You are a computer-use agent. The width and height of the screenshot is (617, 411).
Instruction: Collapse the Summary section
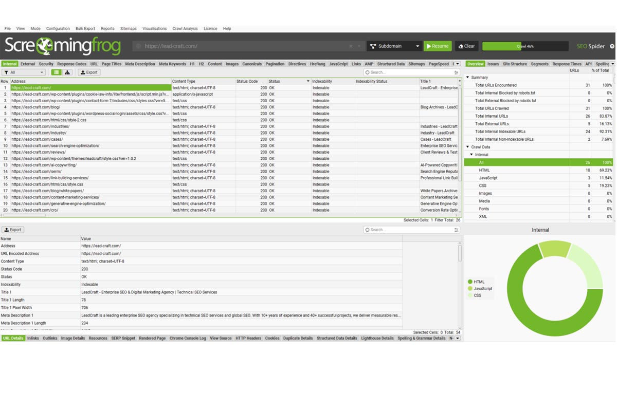[x=467, y=78]
